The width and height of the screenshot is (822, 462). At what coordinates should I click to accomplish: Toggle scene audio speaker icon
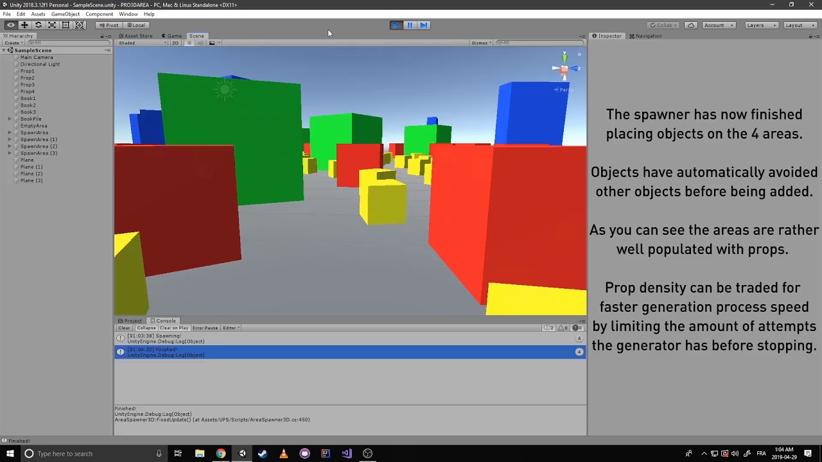click(201, 43)
